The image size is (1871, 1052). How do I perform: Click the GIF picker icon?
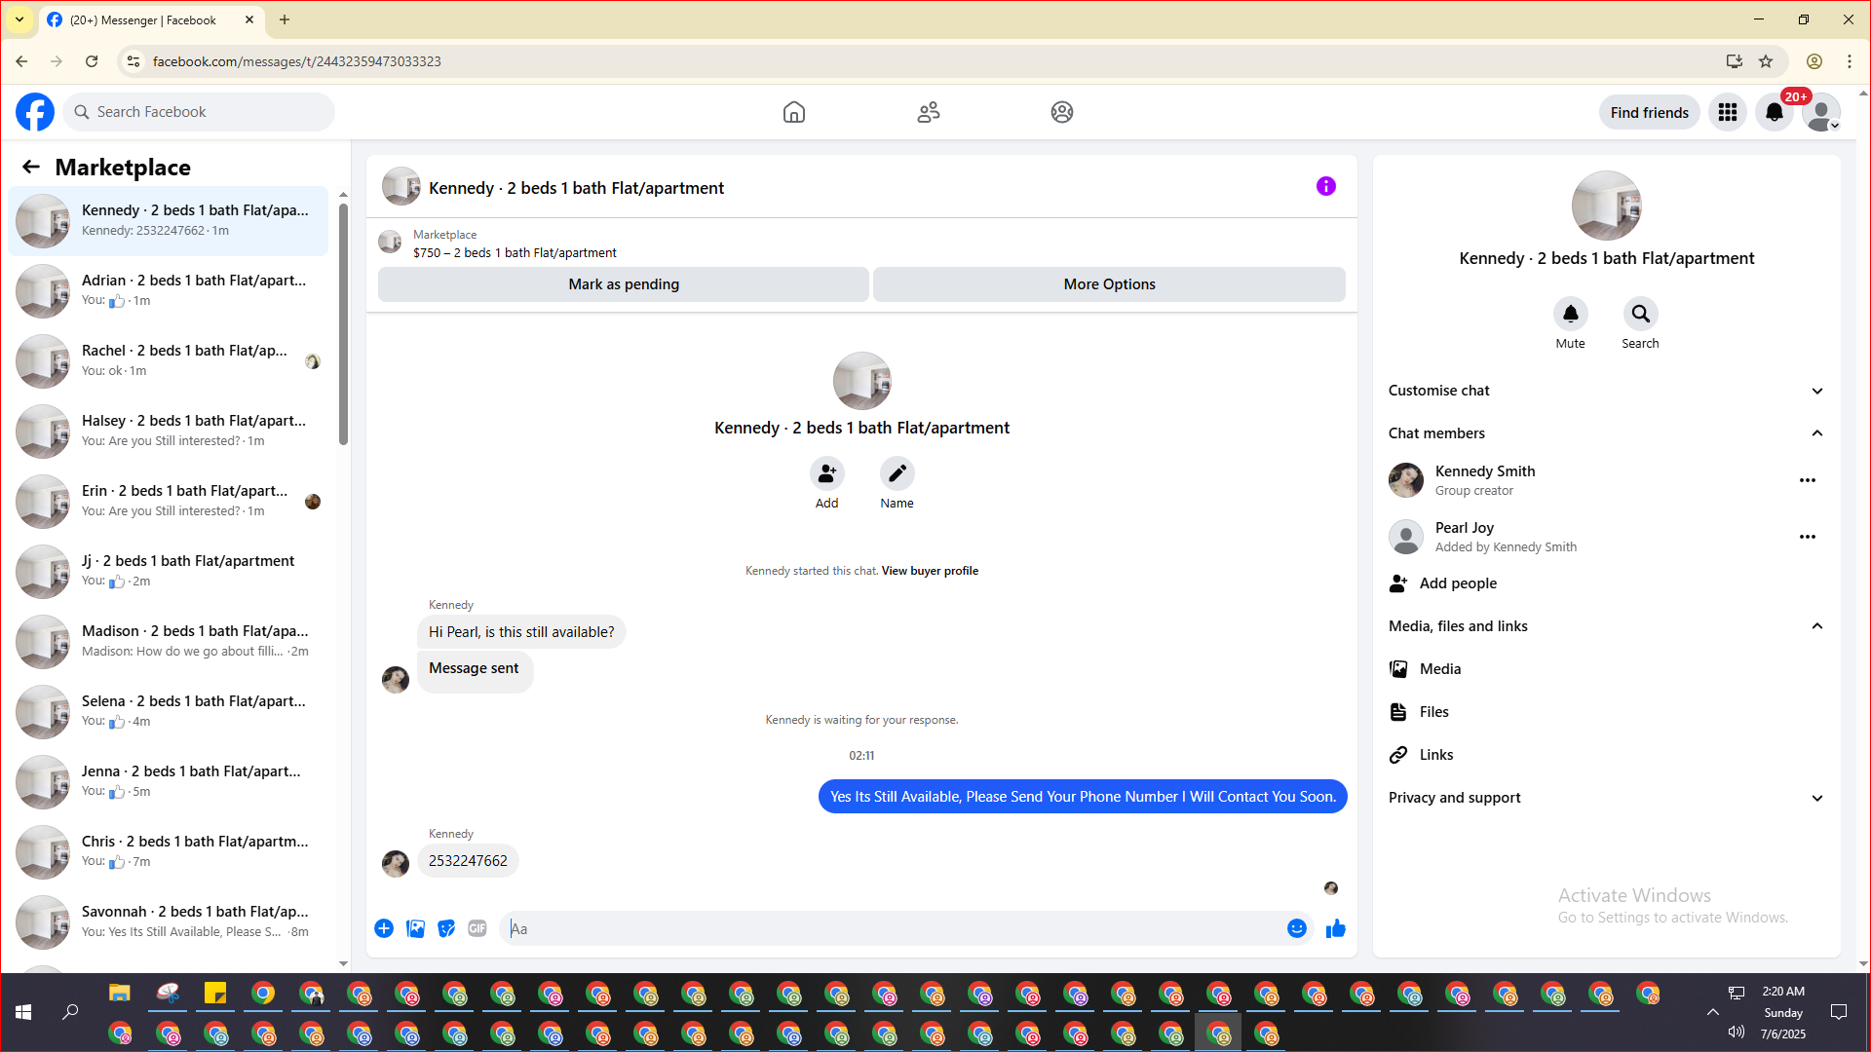click(x=477, y=928)
